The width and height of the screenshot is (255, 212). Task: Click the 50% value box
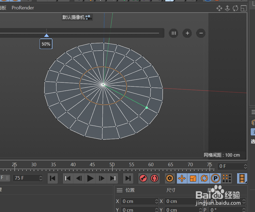click(46, 44)
